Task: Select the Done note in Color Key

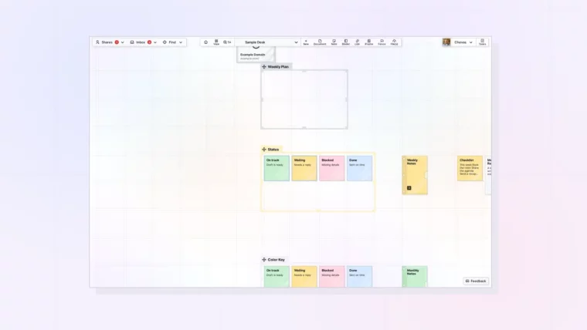Action: [x=359, y=277]
